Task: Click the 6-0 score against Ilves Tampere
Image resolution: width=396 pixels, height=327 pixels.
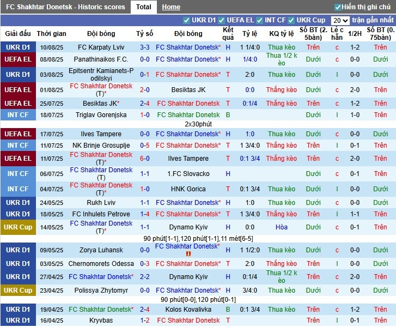Action: pos(144,159)
